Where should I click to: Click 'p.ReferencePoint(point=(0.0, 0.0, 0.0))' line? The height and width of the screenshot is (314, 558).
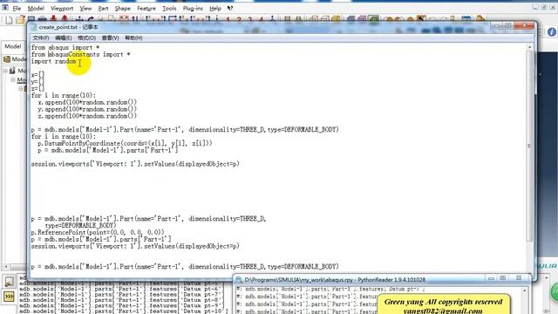(x=98, y=233)
